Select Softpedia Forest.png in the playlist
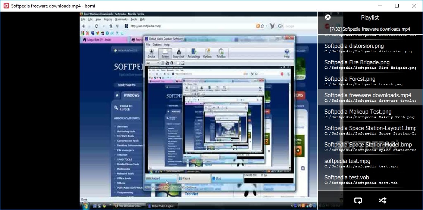423x210 pixels. click(x=370, y=81)
